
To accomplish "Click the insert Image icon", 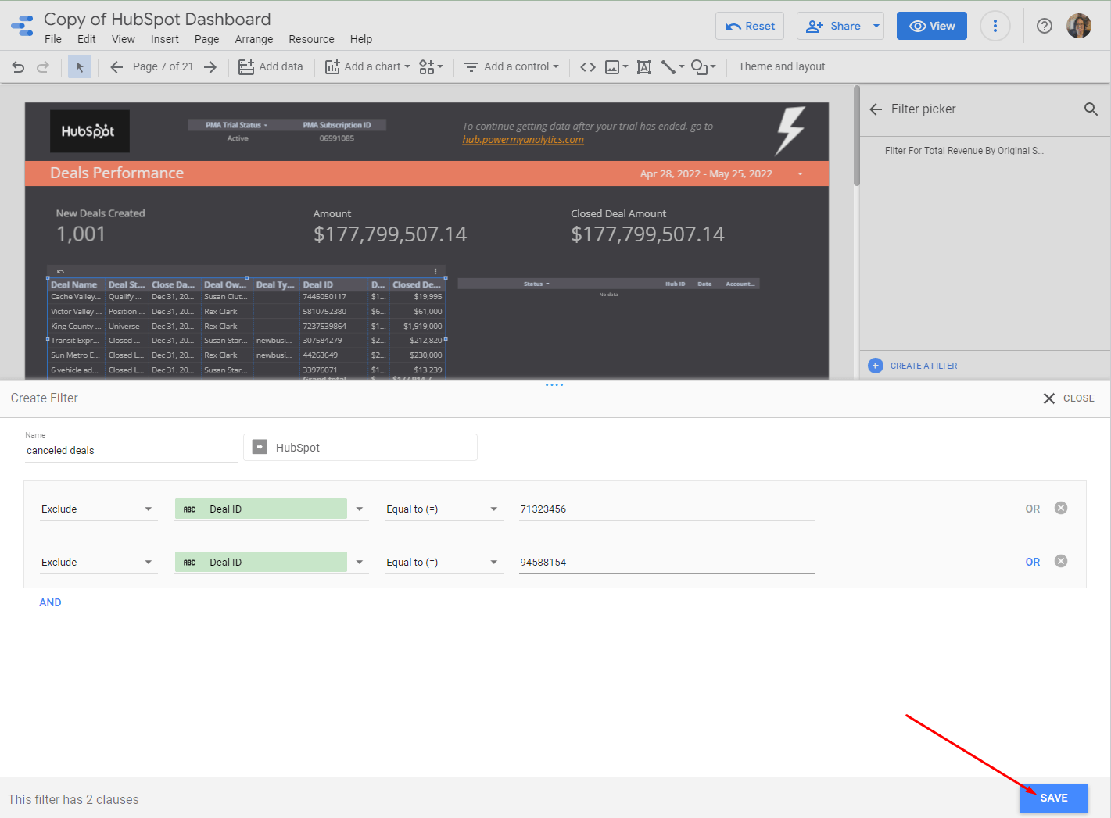I will tap(613, 66).
